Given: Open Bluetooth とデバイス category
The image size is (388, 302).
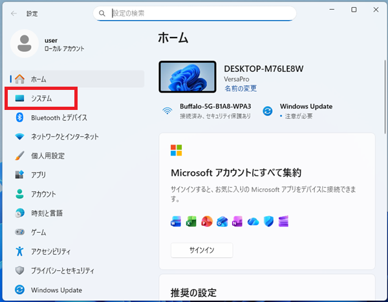Looking at the screenshot, I should (77, 117).
